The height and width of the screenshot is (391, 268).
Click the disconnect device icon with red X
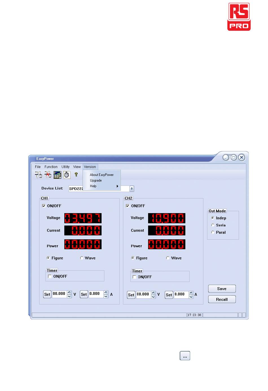tap(48, 175)
